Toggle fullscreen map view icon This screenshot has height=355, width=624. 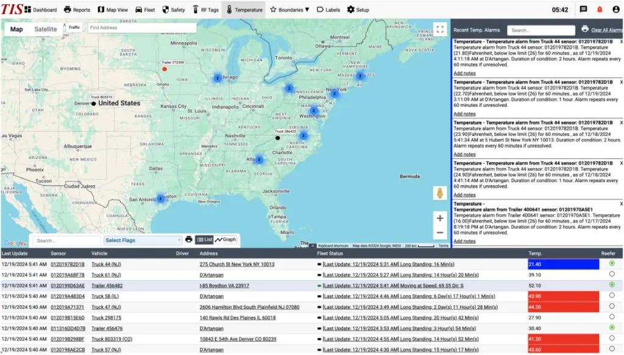(440, 29)
